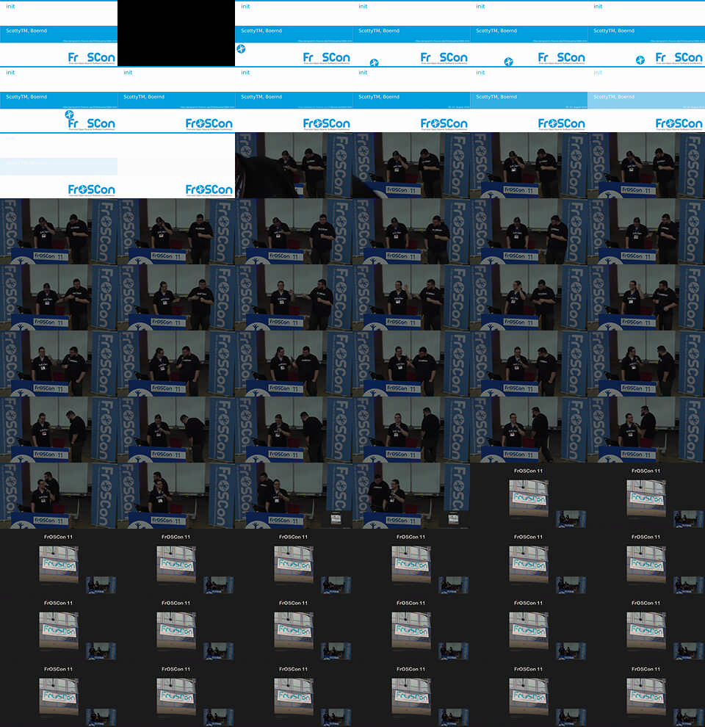Pick frame where right man bends far forward
Viewport: 705px width, 727px height.
(x=176, y=430)
